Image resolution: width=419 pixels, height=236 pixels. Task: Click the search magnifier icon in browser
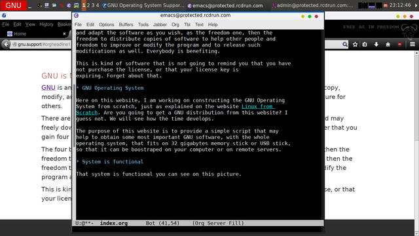[x=345, y=45]
